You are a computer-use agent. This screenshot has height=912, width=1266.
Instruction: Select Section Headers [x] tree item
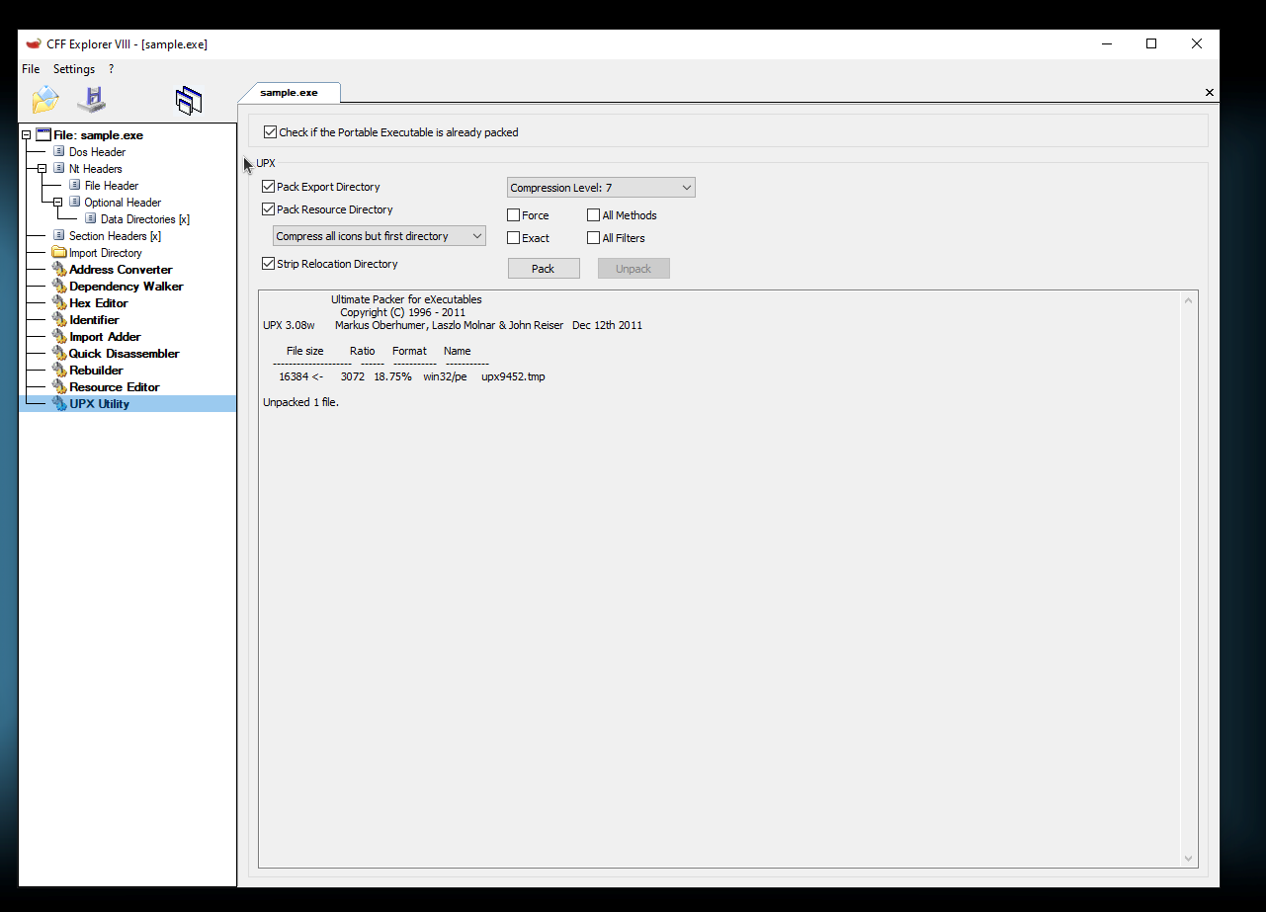[115, 236]
